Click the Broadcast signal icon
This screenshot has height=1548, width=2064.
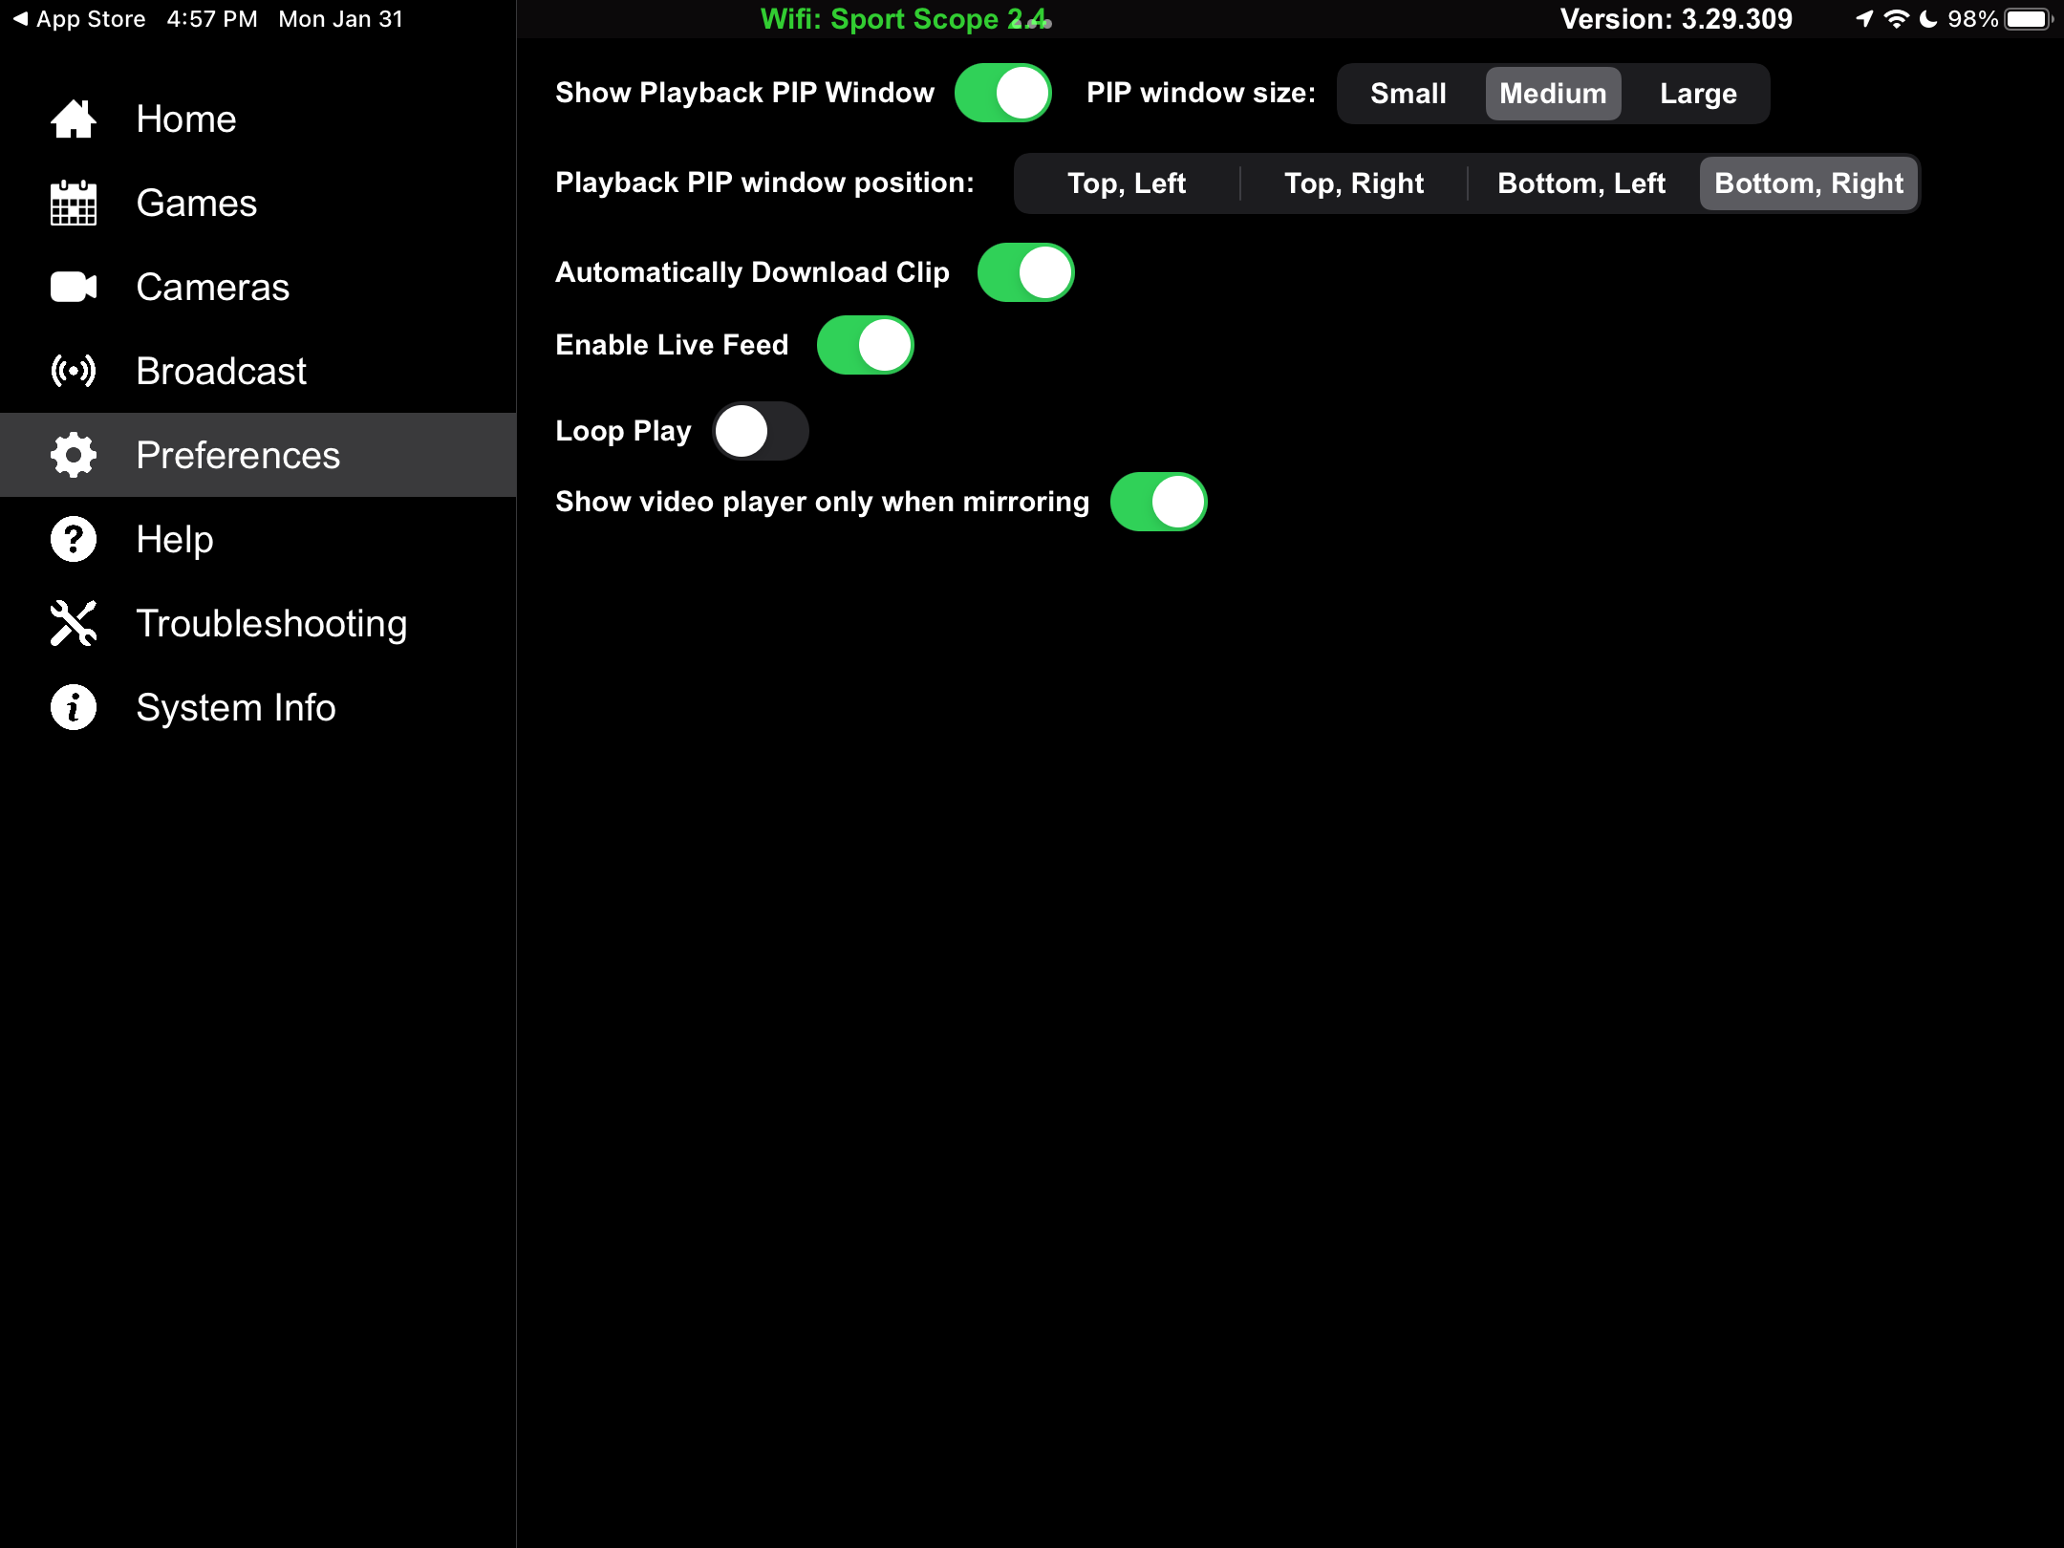pyautogui.click(x=74, y=371)
